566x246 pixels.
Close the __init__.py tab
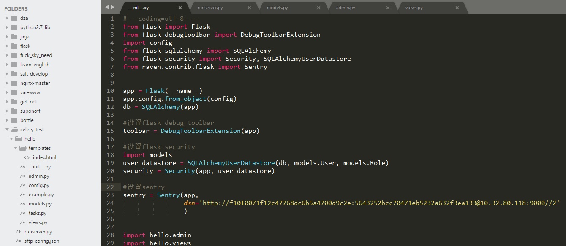pyautogui.click(x=180, y=8)
